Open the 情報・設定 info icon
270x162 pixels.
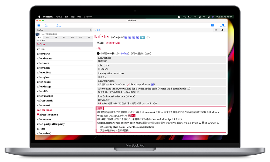click(x=223, y=25)
